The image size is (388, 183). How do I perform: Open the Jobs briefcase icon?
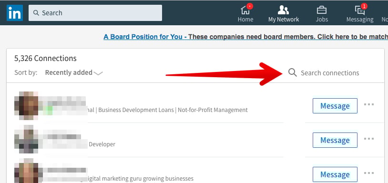(x=322, y=10)
